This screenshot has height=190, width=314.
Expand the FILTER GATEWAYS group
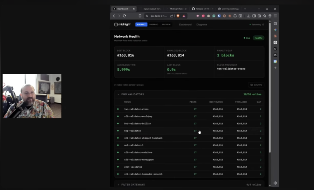coord(119,184)
